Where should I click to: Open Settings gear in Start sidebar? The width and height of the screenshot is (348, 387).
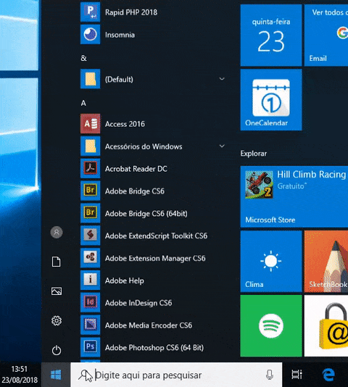point(57,320)
